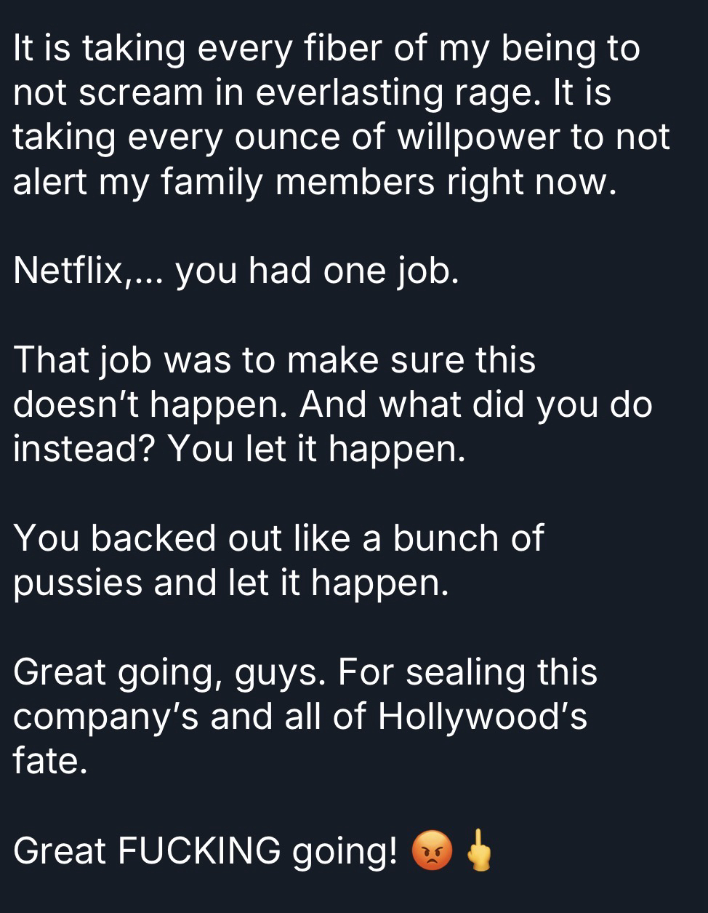Screen dimensions: 708x913
Task: Select the word "FUCKING" in the last line
Action: (198, 850)
